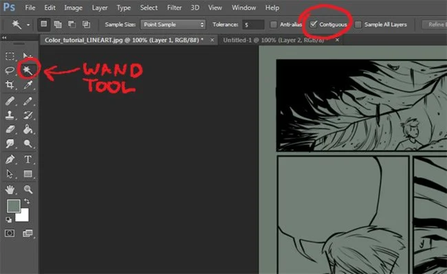Open the Type menu
Screen dimensions: 447x274
click(124, 8)
